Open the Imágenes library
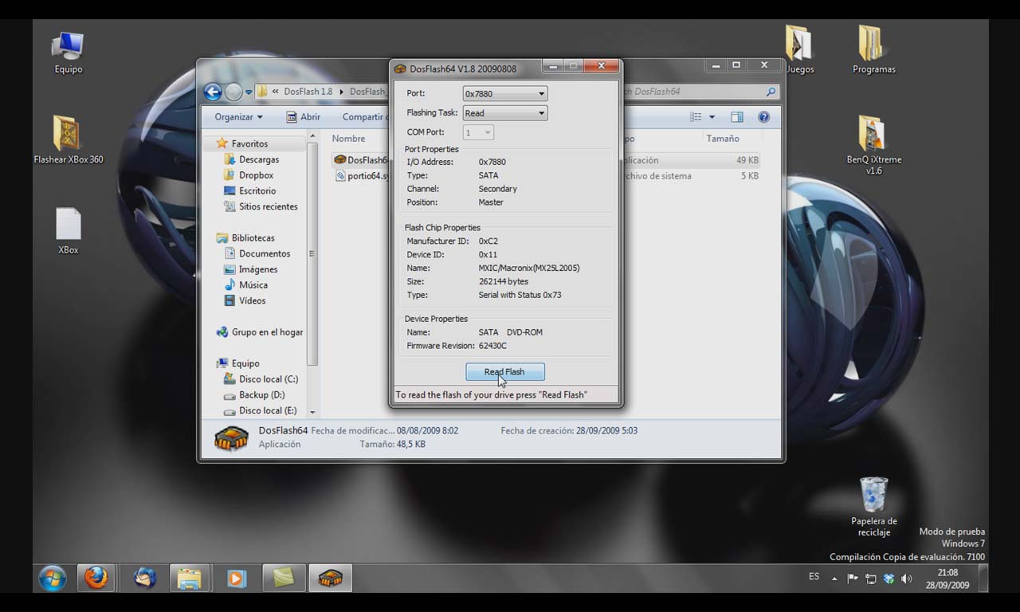1020x612 pixels. (x=259, y=269)
